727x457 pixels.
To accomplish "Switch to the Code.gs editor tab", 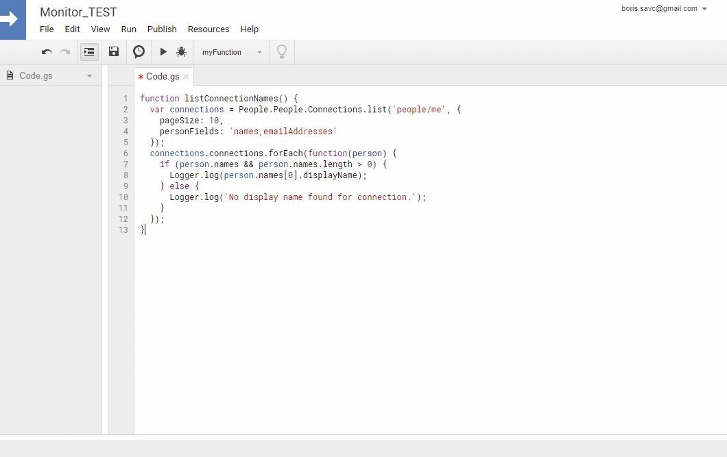I will (x=163, y=77).
